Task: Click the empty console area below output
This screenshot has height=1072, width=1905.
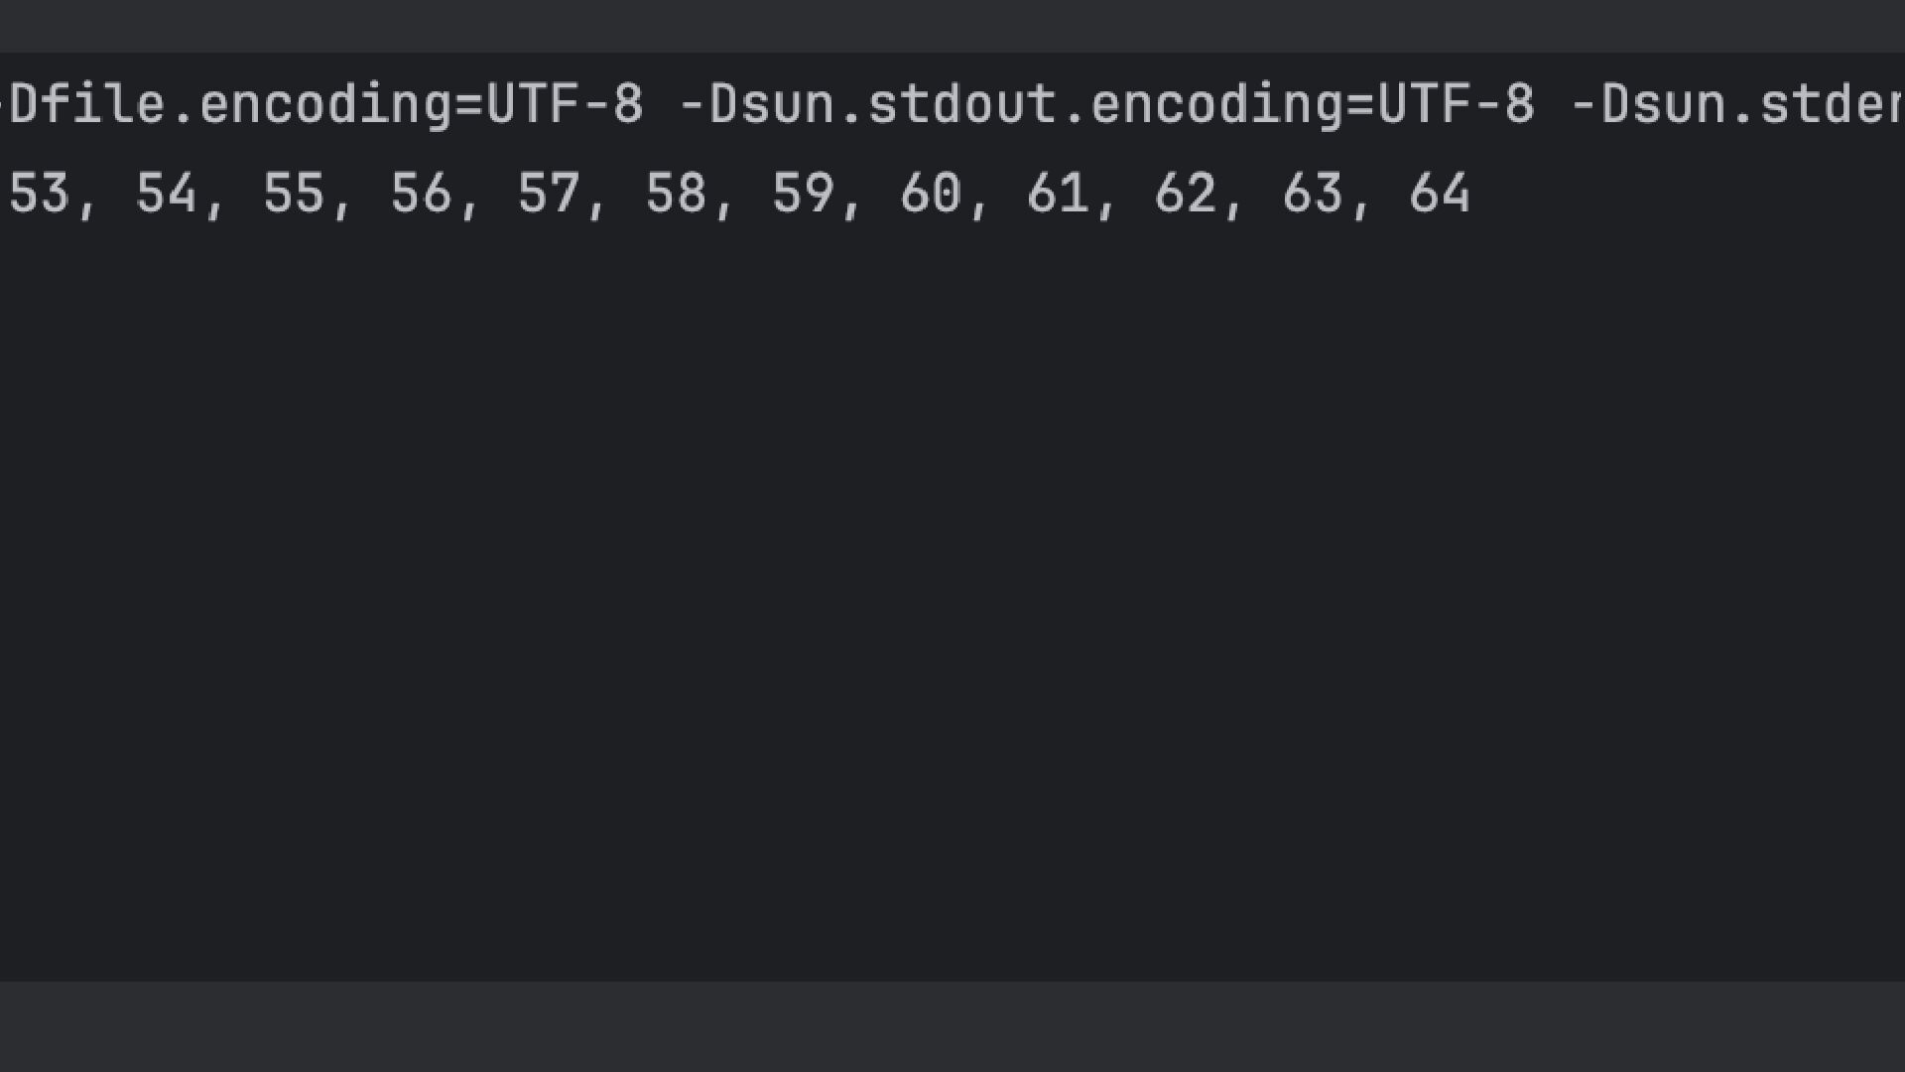Action: click(952, 596)
